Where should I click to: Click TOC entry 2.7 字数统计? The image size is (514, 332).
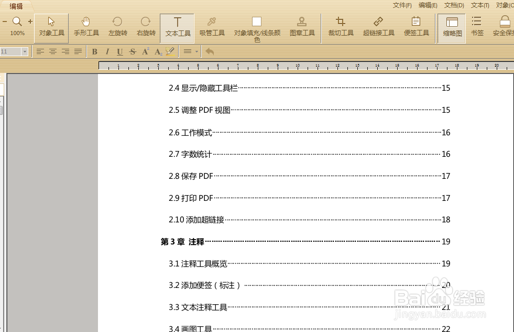click(x=190, y=154)
